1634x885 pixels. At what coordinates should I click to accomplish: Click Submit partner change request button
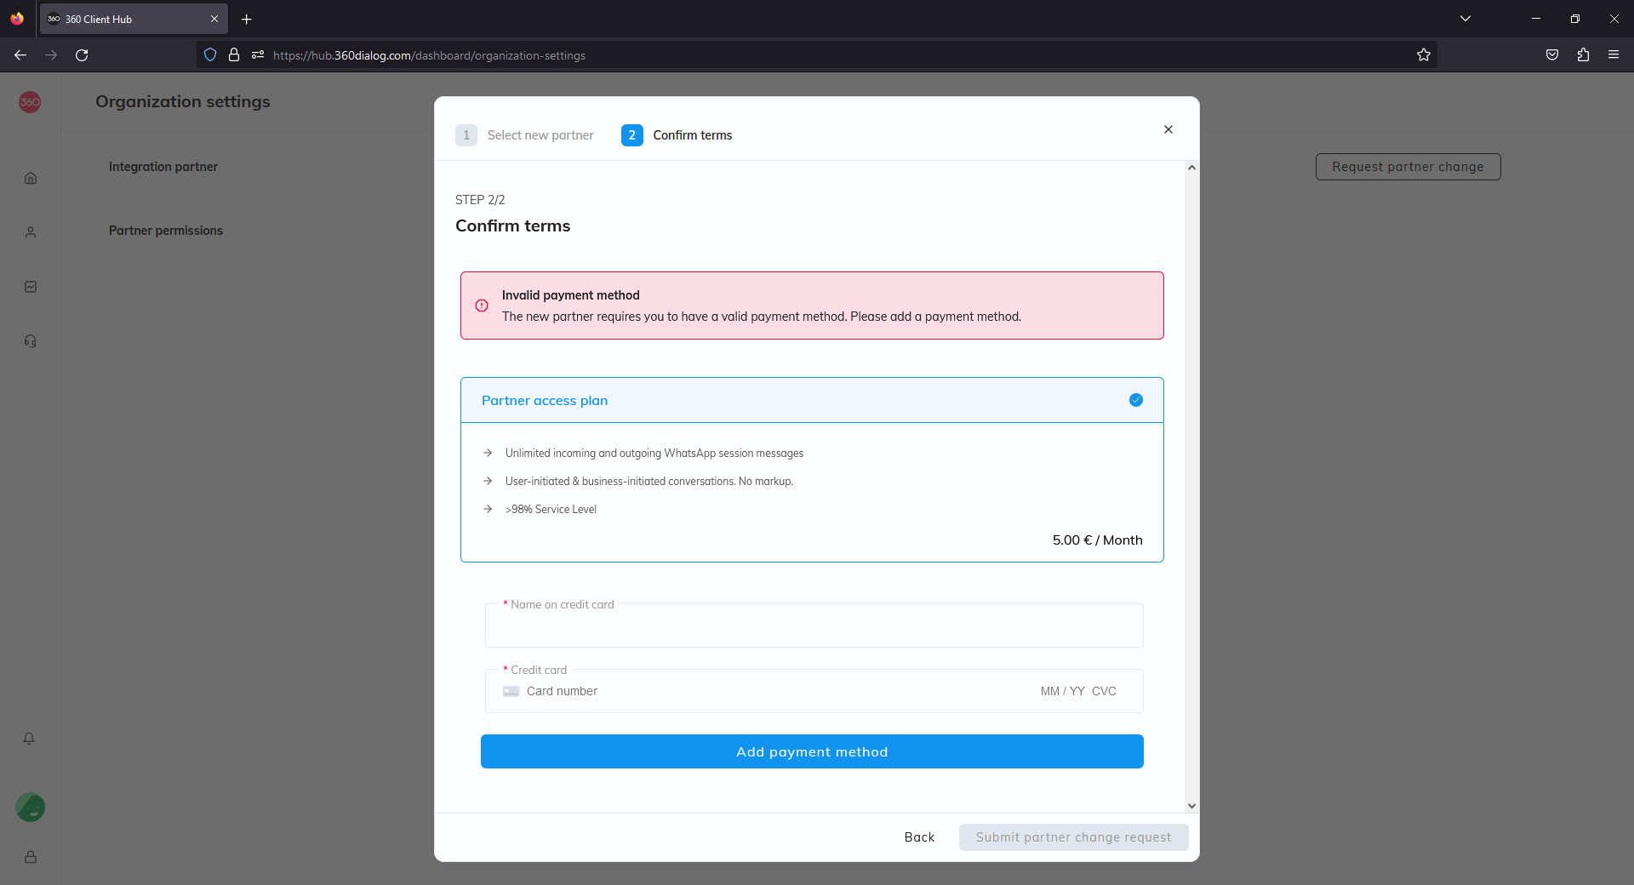1073,837
